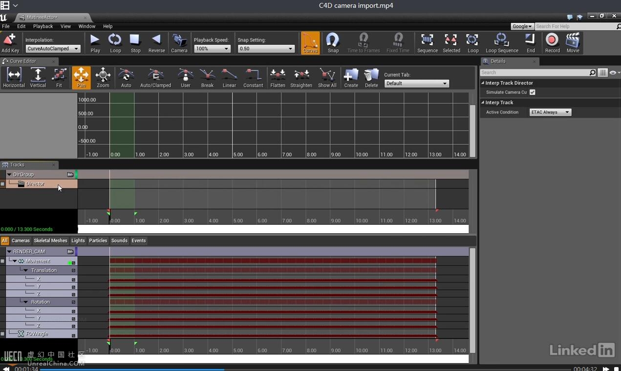Viewport: 621px width, 371px height.
Task: Open the Movie export tool
Action: 573,43
